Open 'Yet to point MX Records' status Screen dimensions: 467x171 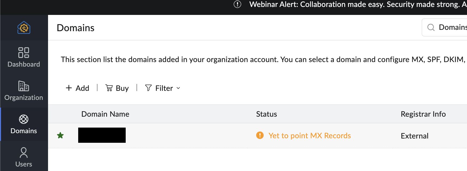pyautogui.click(x=310, y=136)
